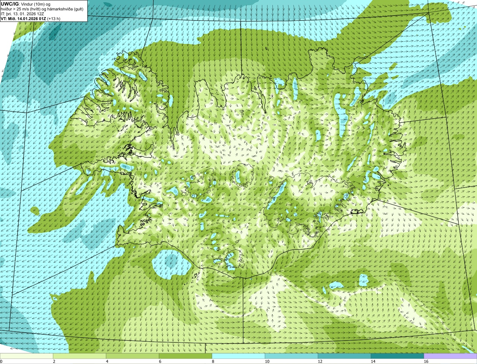Click the "6" legend scale label
The image size is (477, 364).
160,361
